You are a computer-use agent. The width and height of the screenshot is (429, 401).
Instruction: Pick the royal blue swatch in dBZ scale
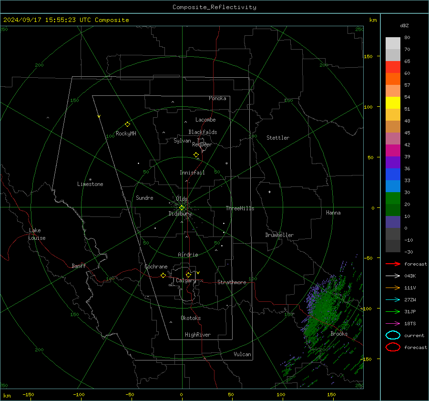[393, 174]
